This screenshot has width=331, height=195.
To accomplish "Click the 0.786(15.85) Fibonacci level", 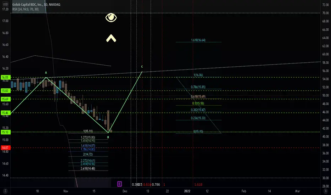I will [x=198, y=87].
